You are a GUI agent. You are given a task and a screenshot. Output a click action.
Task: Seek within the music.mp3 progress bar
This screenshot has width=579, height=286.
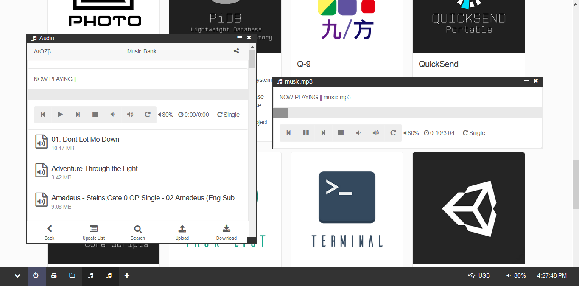click(407, 113)
